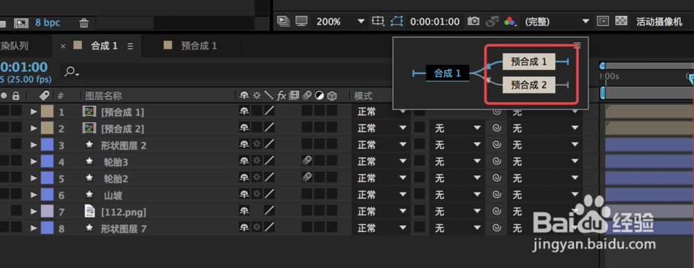The image size is (694, 268).
Task: Click the 3D Layer cube header icon
Action: click(332, 96)
